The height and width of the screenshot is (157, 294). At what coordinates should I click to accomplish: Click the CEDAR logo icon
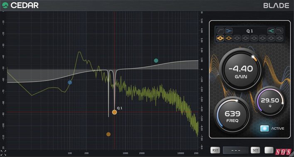point(5,5)
